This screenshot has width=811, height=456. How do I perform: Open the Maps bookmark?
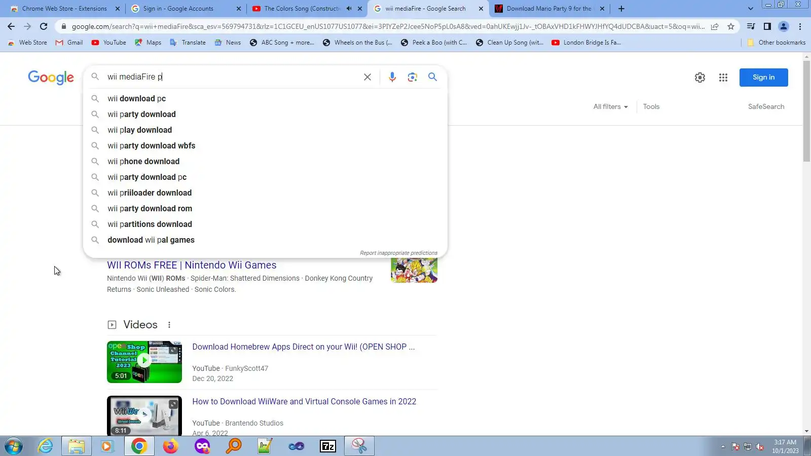click(148, 43)
